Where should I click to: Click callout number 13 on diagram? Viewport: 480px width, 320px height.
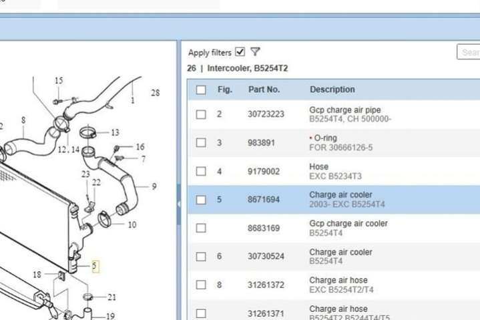[x=115, y=133]
